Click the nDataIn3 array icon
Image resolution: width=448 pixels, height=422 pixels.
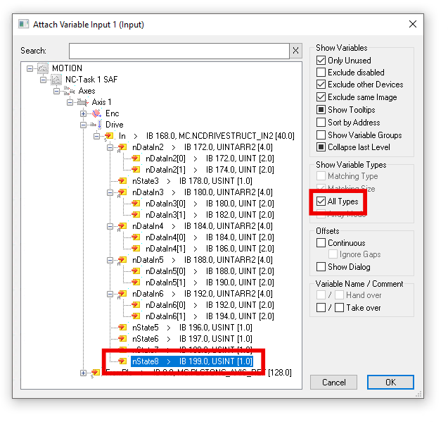pos(122,192)
